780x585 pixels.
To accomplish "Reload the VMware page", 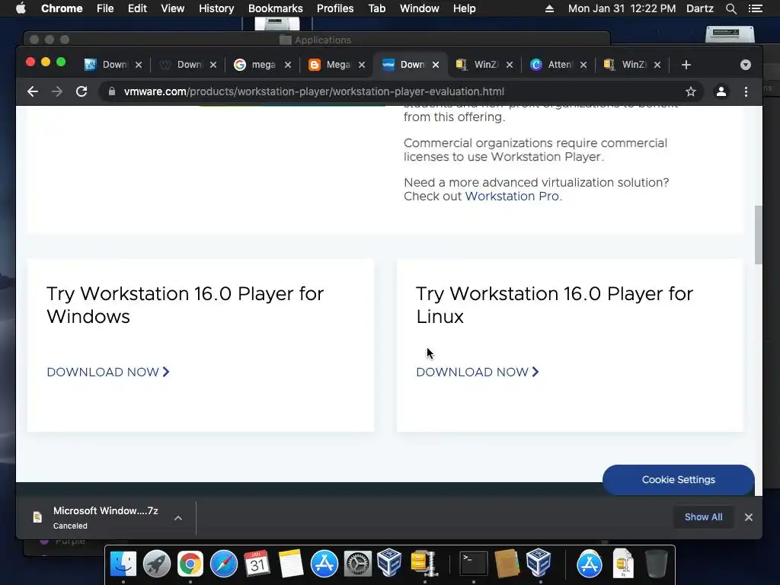I will [82, 91].
